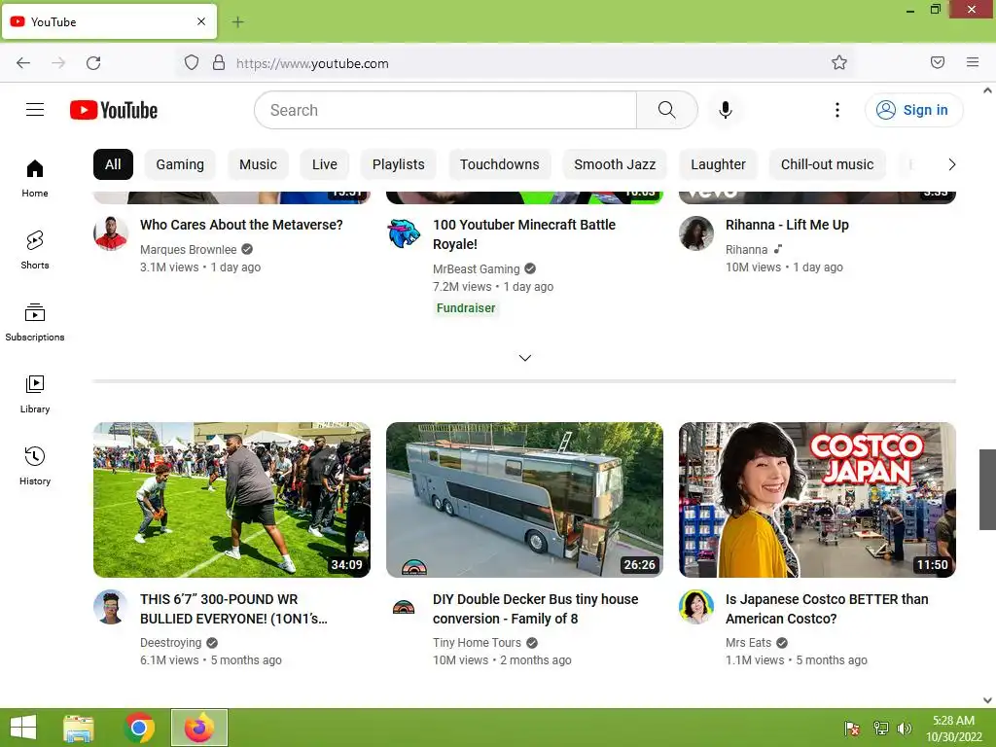Image resolution: width=996 pixels, height=747 pixels.
Task: Click the Tiny Home Tours channel name
Action: pos(477,643)
